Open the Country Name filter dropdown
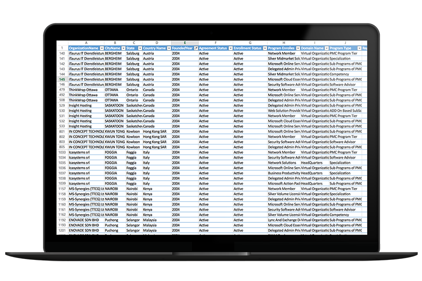Image resolution: width=422 pixels, height=281 pixels. (169, 48)
